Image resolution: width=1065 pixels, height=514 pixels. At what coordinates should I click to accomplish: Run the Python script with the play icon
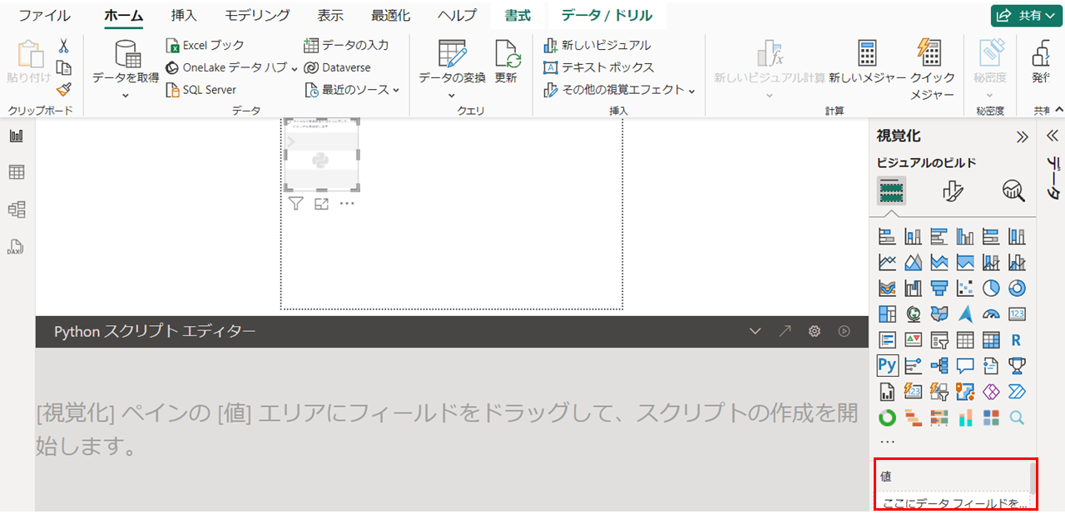[x=845, y=331]
